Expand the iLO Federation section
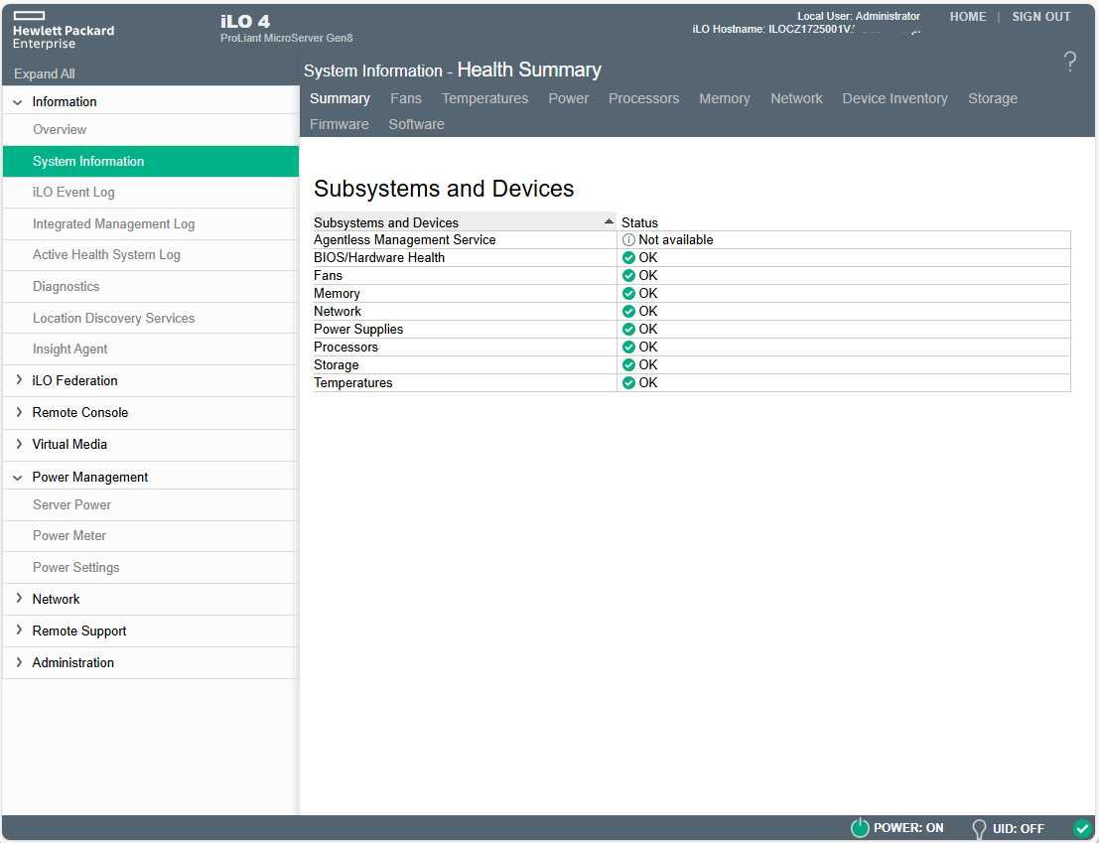1099x843 pixels. 19,380
